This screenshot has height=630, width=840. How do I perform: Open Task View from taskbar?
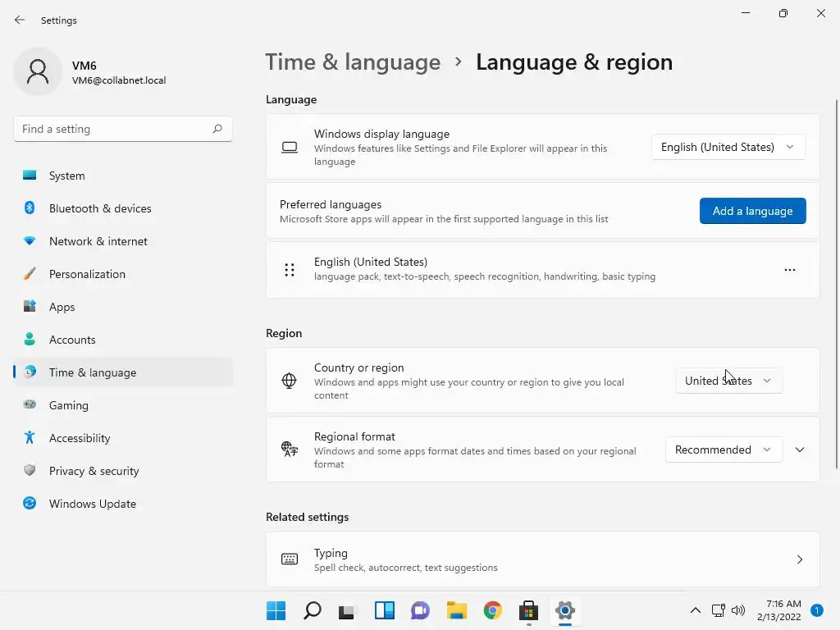[x=346, y=610]
